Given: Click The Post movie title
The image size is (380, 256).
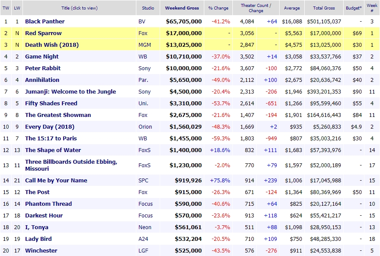Looking at the screenshot, I should 37,192.
